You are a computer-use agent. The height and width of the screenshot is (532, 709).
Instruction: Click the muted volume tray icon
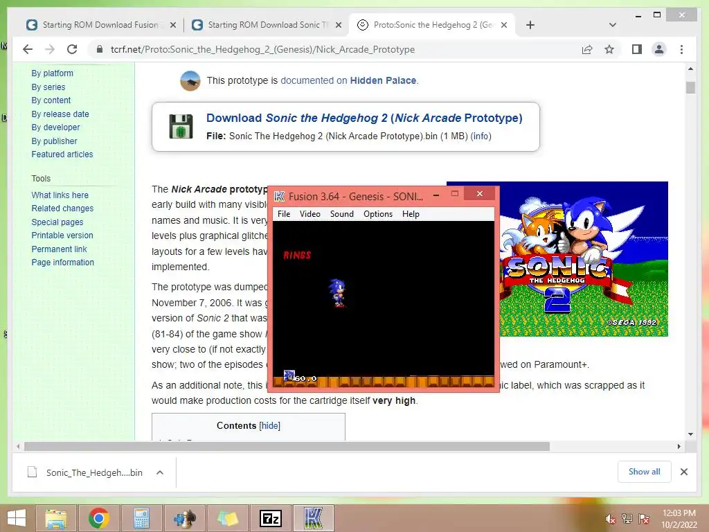pyautogui.click(x=611, y=519)
